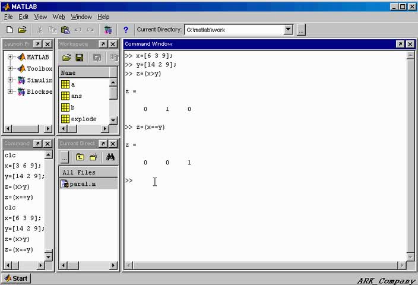418x285 pixels.
Task: Click the browse folder button beside Current Directory
Action: [x=301, y=30]
